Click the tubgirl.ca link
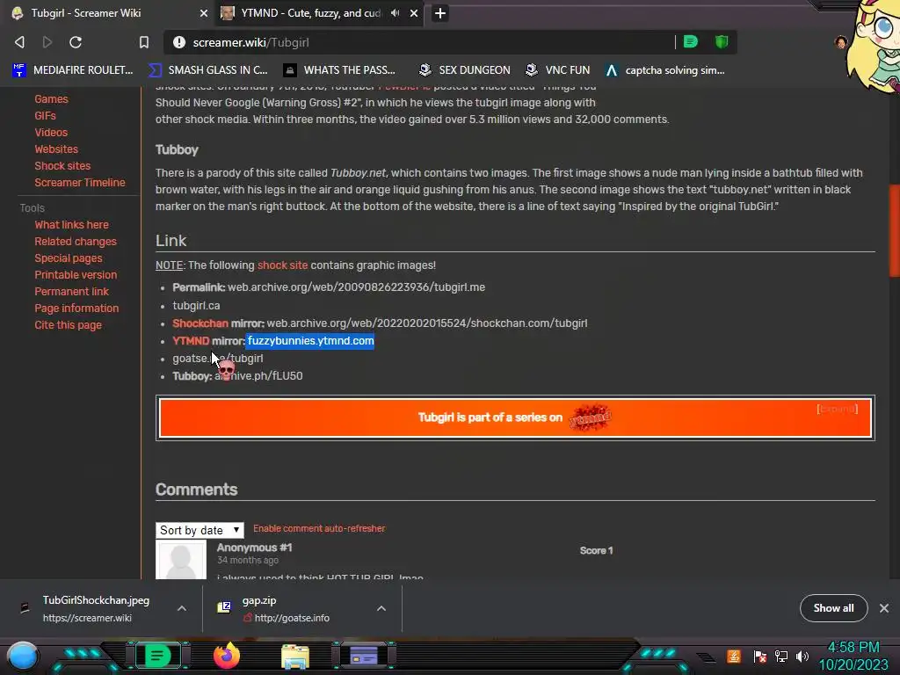 coord(196,305)
